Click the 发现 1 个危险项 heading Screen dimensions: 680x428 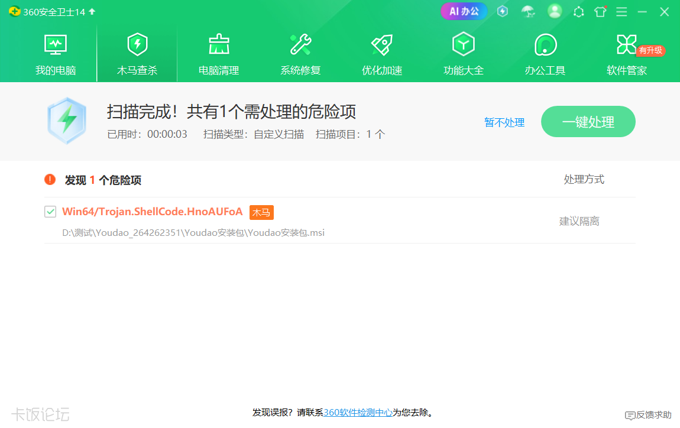coord(103,180)
